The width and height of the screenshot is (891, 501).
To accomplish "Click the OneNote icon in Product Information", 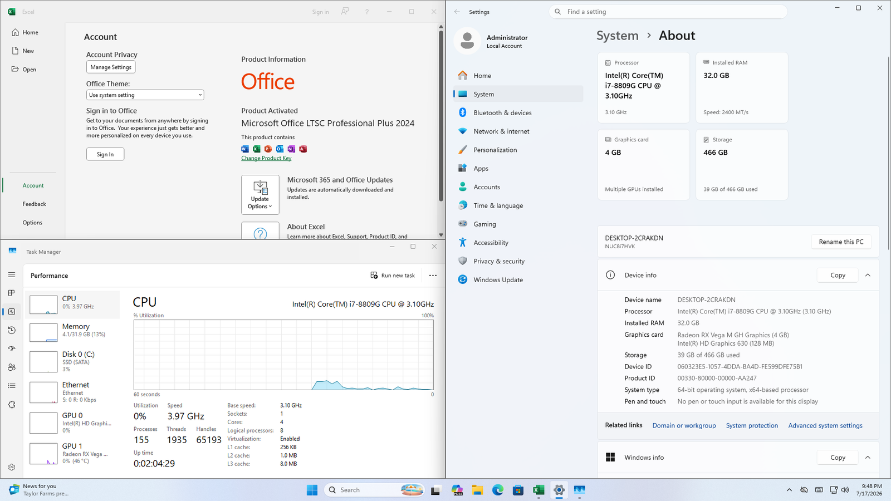I will 291,149.
